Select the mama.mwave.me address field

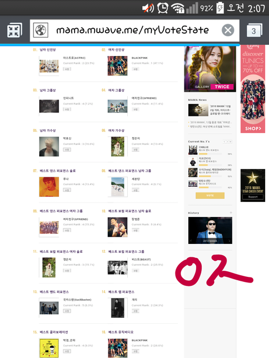pyautogui.click(x=132, y=30)
